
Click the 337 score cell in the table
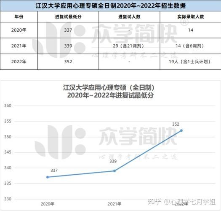pos(68,30)
